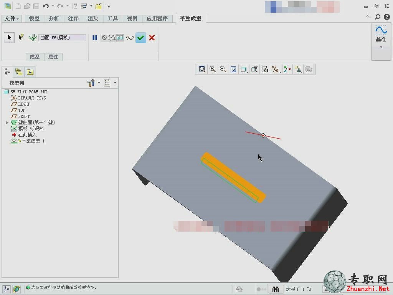Image resolution: width=393 pixels, height=295 pixels.
Task: Show the model tree navigator tab
Action: point(7,72)
